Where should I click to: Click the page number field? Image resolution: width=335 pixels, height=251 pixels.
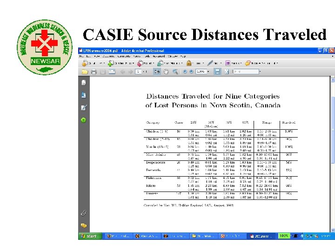point(138,72)
